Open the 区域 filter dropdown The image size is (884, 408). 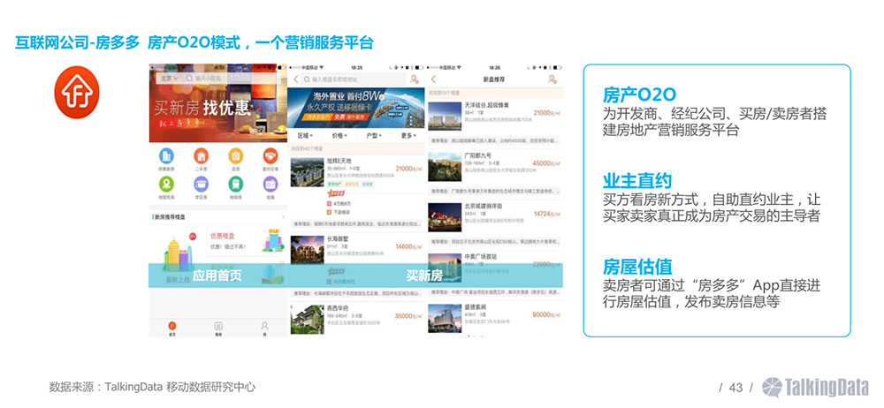click(x=304, y=136)
